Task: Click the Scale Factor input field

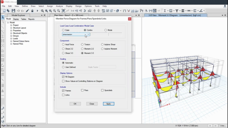Action: pyautogui.click(x=108, y=67)
